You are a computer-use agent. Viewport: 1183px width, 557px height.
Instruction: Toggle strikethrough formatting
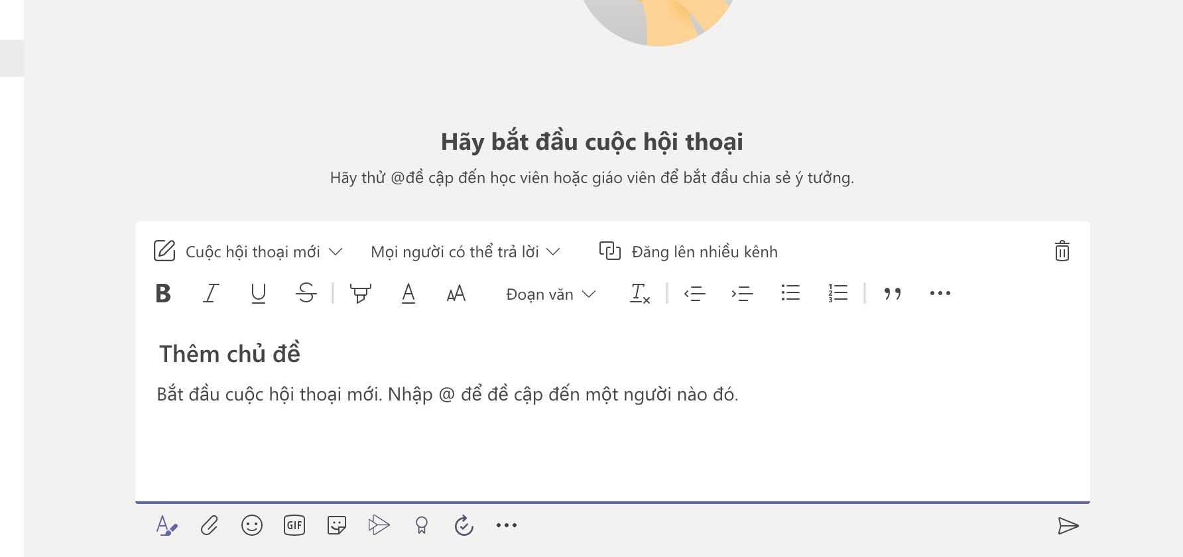click(x=306, y=293)
